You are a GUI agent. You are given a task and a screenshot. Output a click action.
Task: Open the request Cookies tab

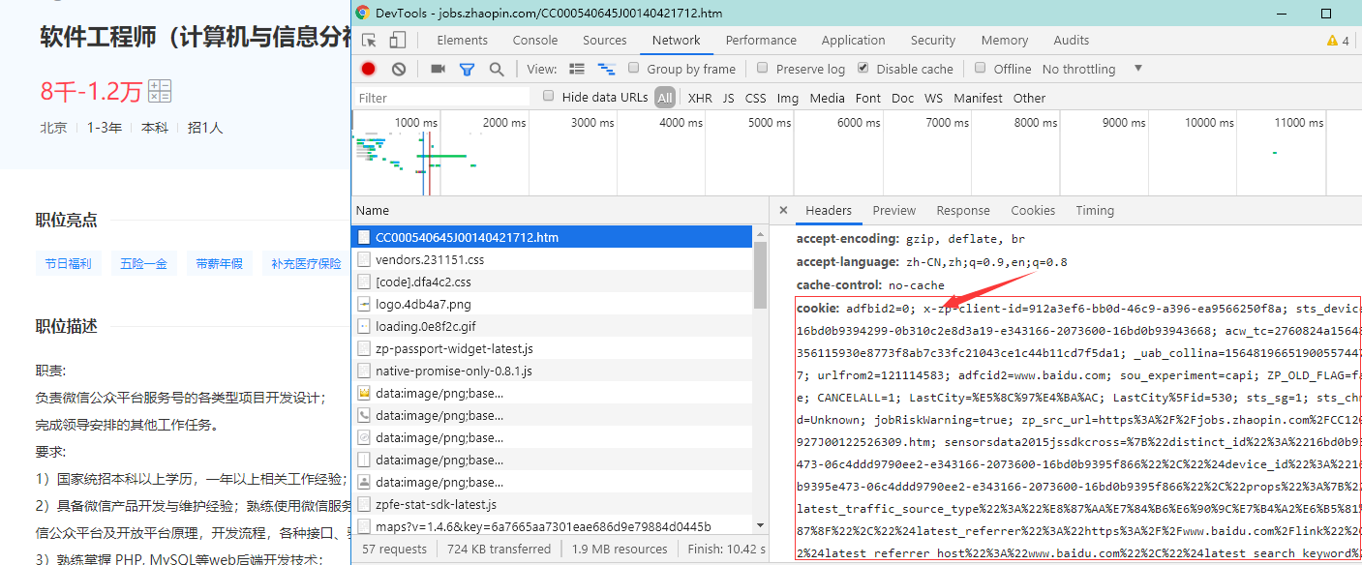coord(1033,210)
